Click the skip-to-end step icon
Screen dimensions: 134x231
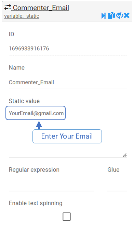click(103, 16)
